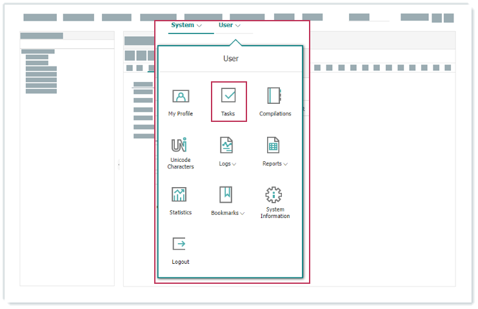Click the Logout arrow icon
Viewport: 478px width, 309px height.
pos(180,244)
